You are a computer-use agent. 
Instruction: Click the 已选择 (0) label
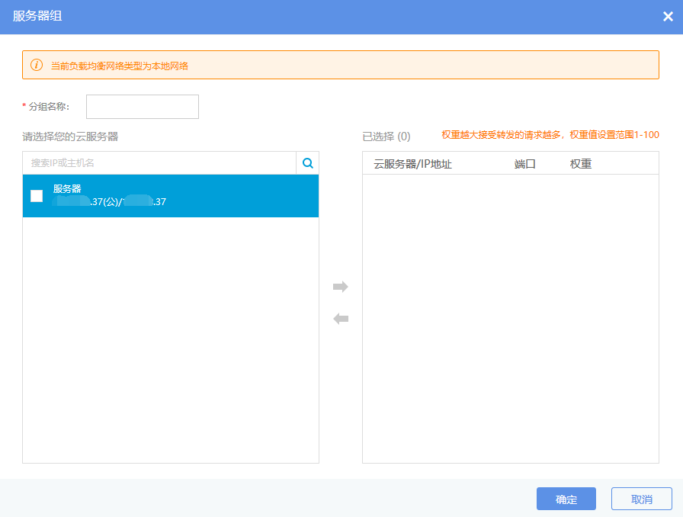[x=386, y=136]
